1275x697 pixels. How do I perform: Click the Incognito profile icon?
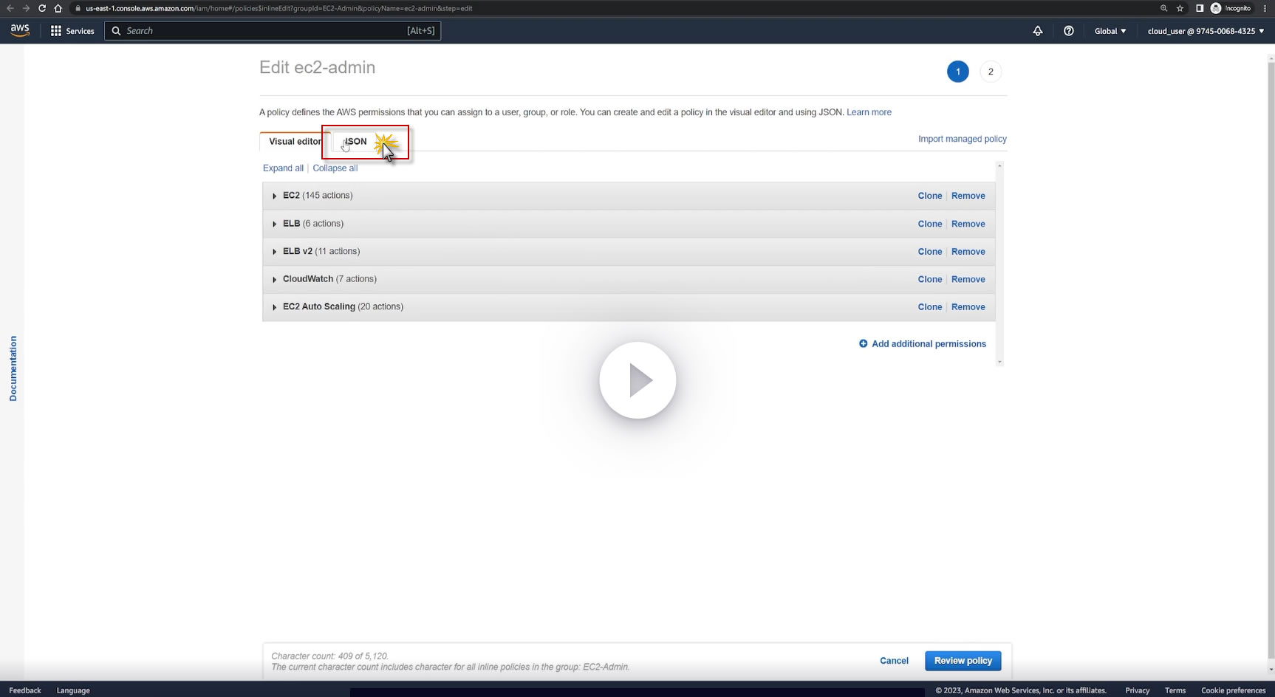1216,8
